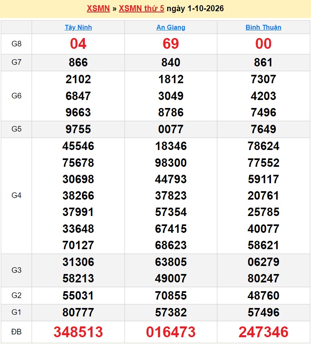This screenshot has height=344, width=311.
Task: Select Bình Thuận special prize 247346
Action: pos(263,332)
